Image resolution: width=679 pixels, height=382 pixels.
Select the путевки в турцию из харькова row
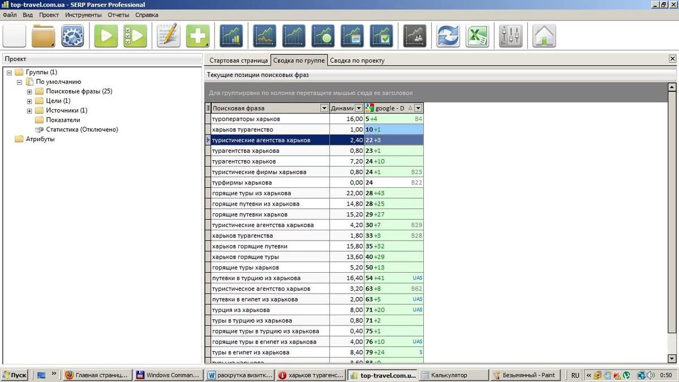pos(314,278)
